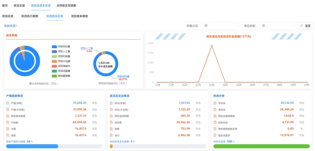This screenshot has width=315, height=151.
Task: Click the 中标额 document icon
Action: point(8,122)
